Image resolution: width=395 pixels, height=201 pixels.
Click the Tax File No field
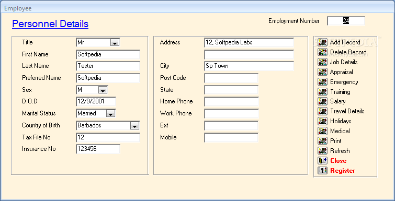pos(108,137)
